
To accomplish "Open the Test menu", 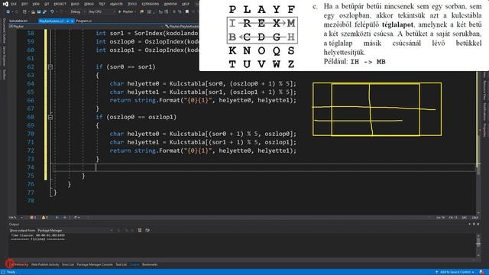I will 102,4.
